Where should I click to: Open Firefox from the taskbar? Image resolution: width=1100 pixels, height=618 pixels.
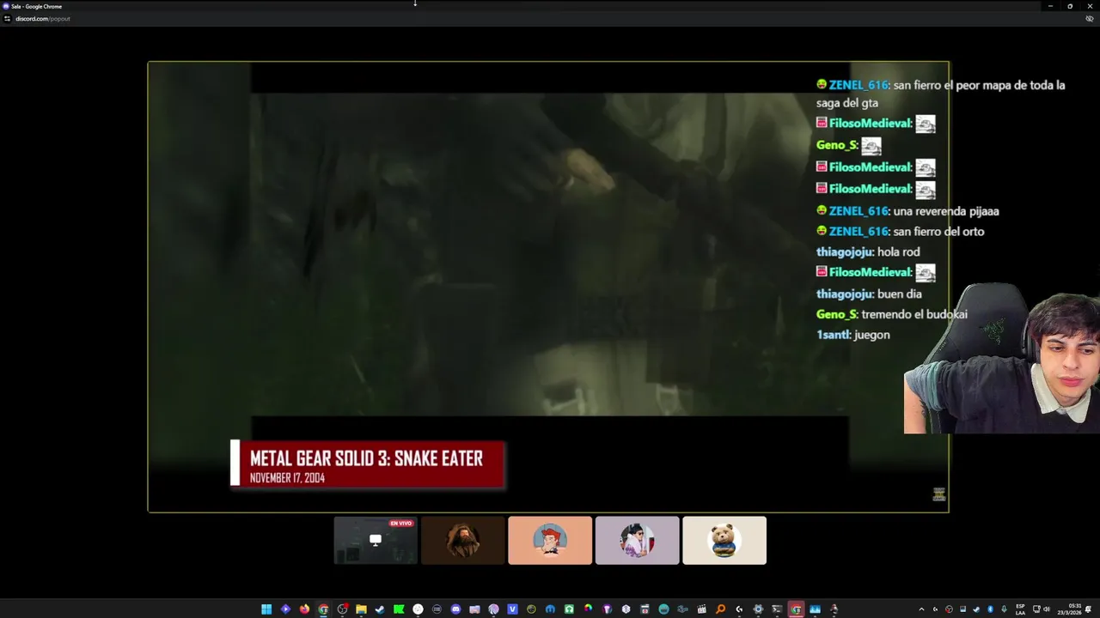point(304,609)
